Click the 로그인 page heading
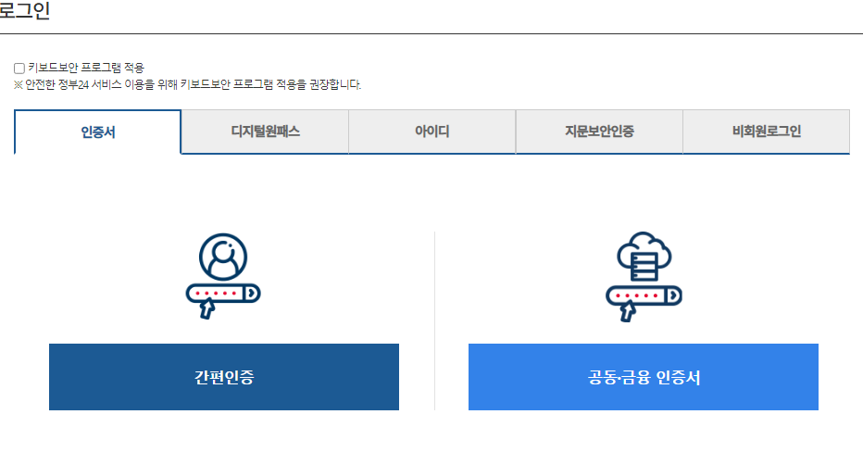The image size is (863, 452). click(x=24, y=10)
